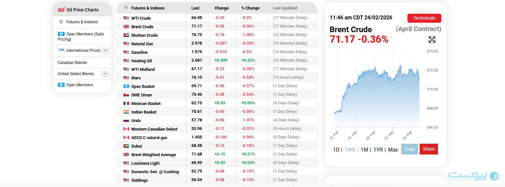Click the world map icon beside International Prices
505x187 pixels.
[61, 51]
